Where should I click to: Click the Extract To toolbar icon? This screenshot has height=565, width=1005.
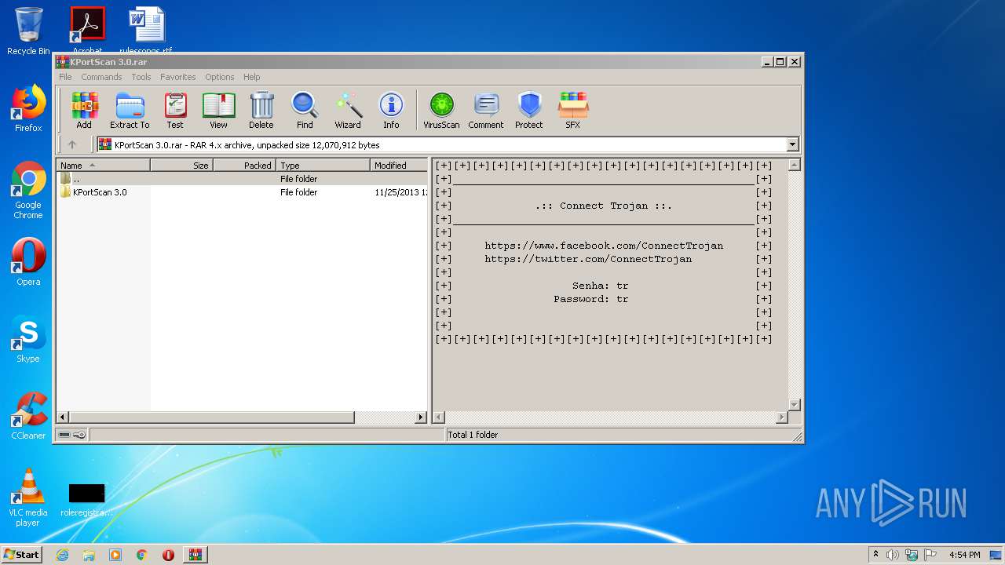(130, 110)
